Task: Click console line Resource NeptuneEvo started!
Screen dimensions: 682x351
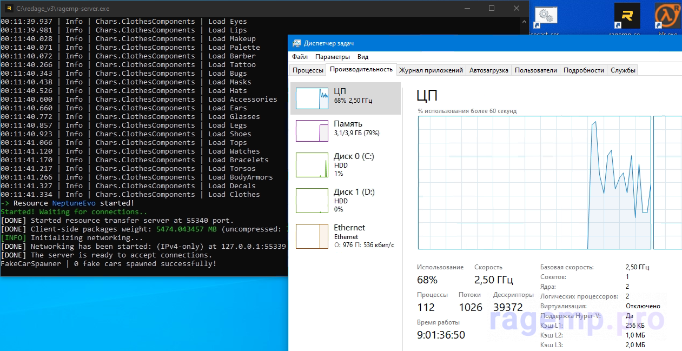Action: click(x=68, y=203)
